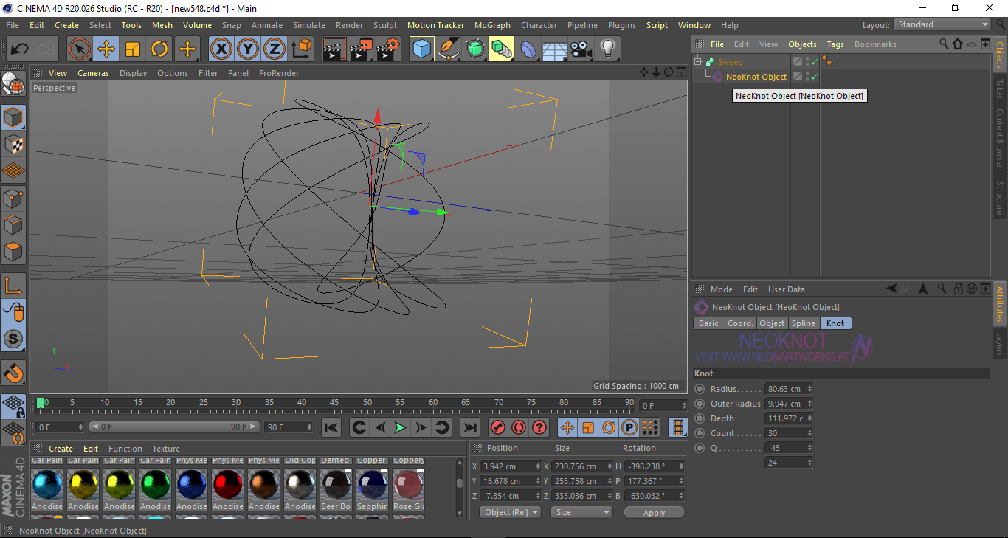Toggle Autokeying button

(x=519, y=427)
